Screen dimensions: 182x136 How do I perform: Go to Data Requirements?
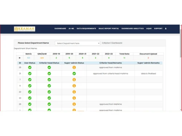[86, 29]
